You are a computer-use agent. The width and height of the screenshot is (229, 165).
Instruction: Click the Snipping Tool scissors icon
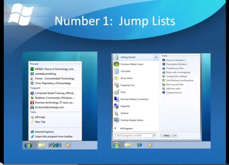[x=116, y=85]
